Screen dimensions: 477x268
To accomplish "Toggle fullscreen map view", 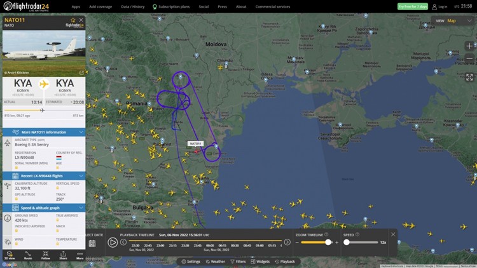I will [x=469, y=77].
